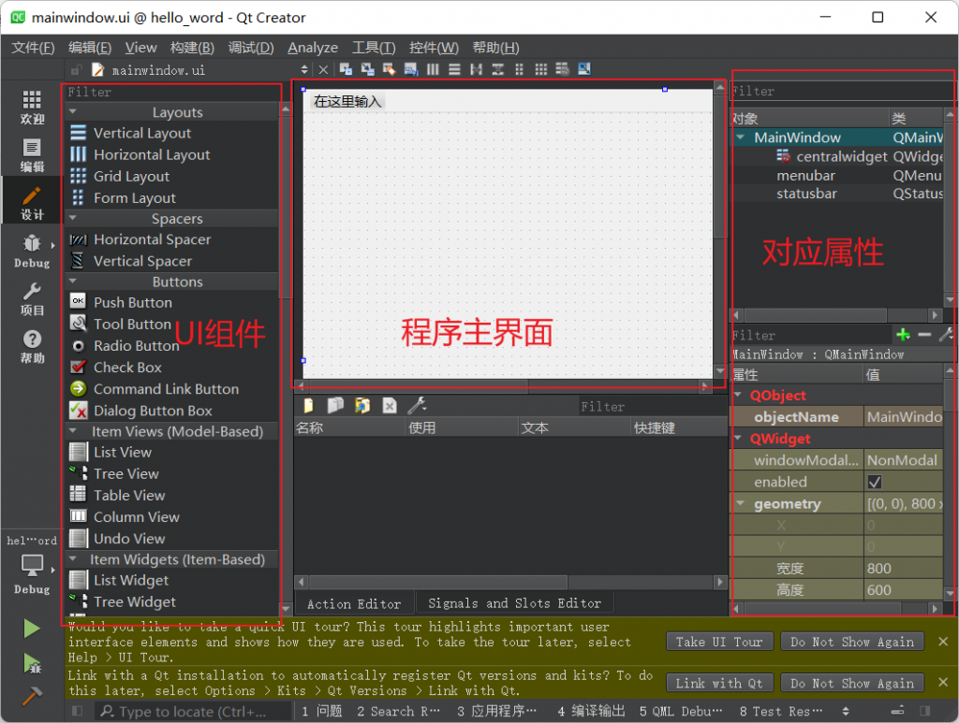Viewport: 959px width, 723px height.
Task: Apply vertical splitter layout icon
Action: tap(498, 69)
